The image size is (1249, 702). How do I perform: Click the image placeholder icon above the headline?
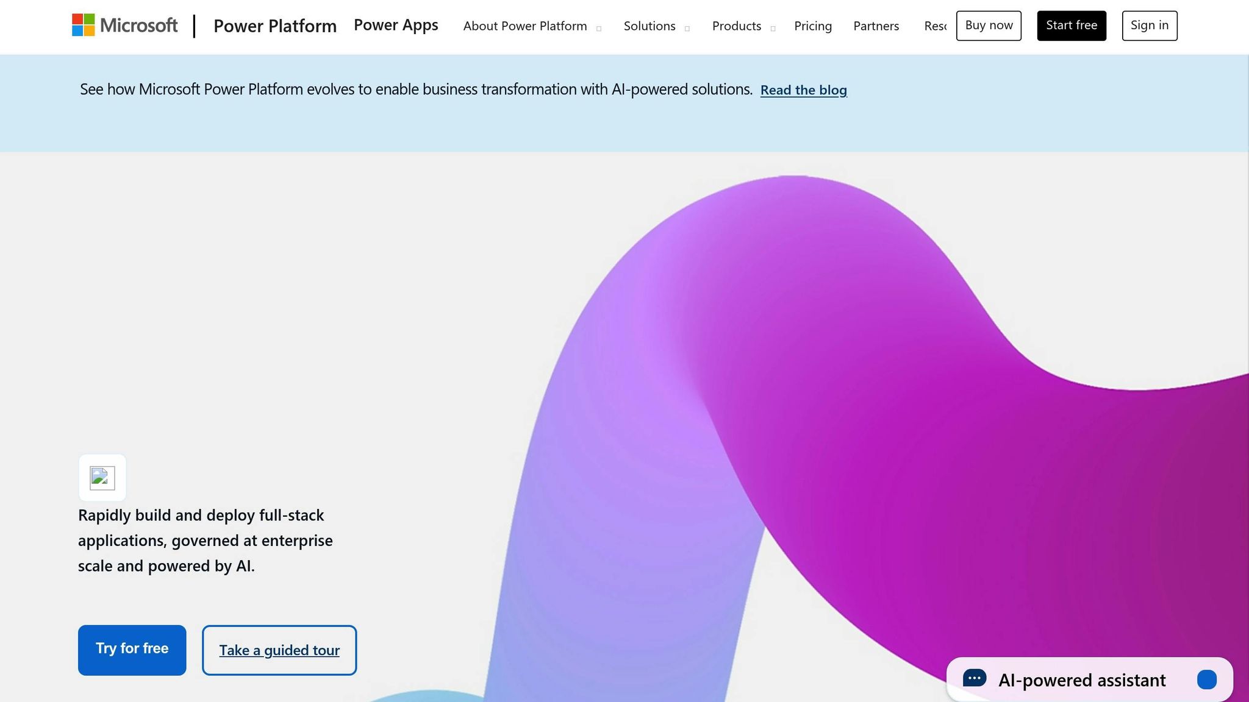102,478
